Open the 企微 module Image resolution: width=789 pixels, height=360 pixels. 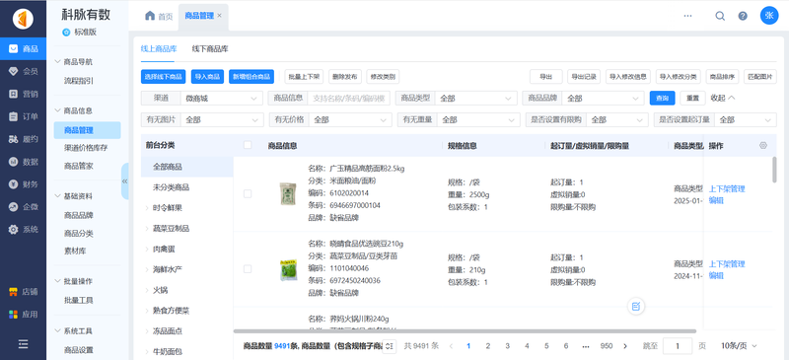pos(23,206)
